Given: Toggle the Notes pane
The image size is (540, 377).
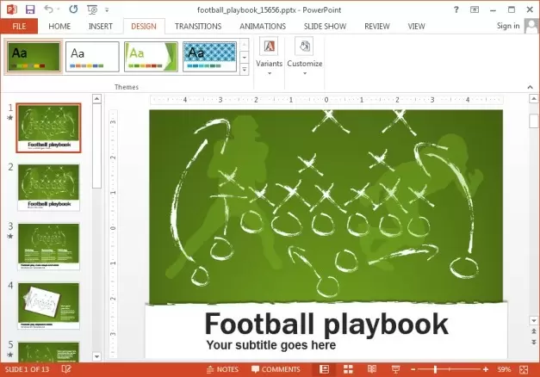Looking at the screenshot, I should pyautogui.click(x=222, y=369).
